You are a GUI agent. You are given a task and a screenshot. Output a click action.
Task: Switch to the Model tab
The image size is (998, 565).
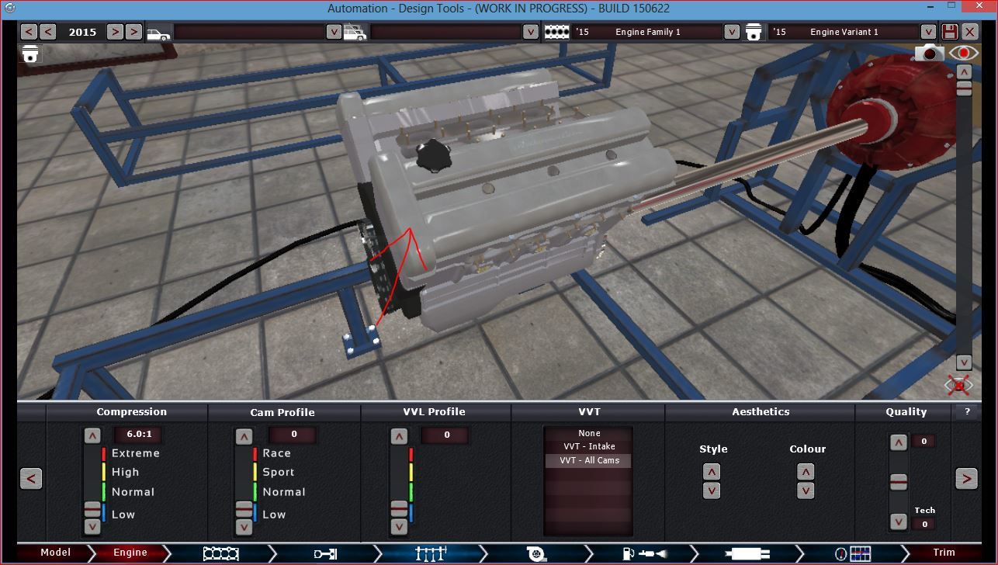click(55, 553)
